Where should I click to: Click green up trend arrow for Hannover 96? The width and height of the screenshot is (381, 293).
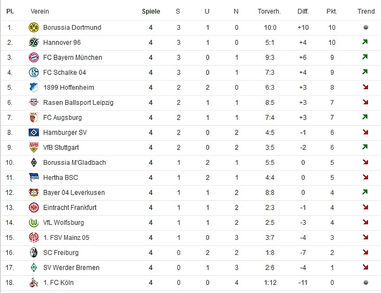pos(365,42)
